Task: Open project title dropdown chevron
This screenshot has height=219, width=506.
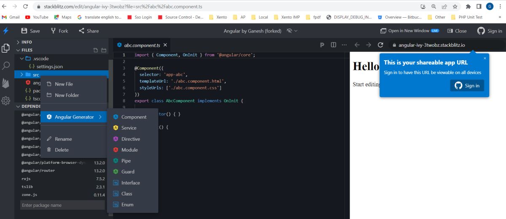Action: tap(296, 31)
